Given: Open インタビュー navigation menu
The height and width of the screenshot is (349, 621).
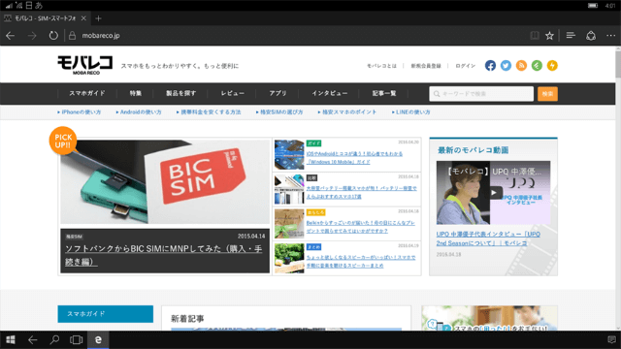Looking at the screenshot, I should coord(330,93).
